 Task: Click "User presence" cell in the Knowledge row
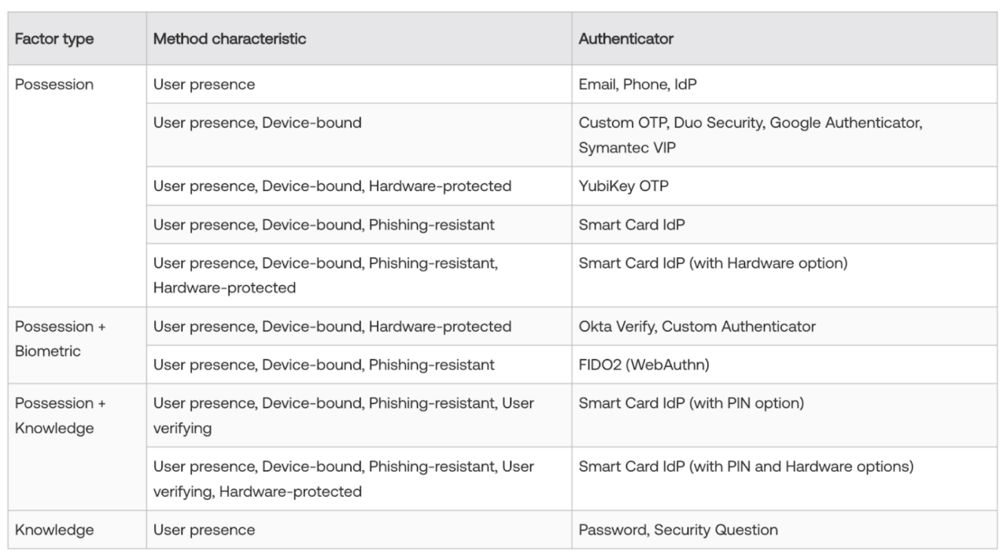point(204,530)
